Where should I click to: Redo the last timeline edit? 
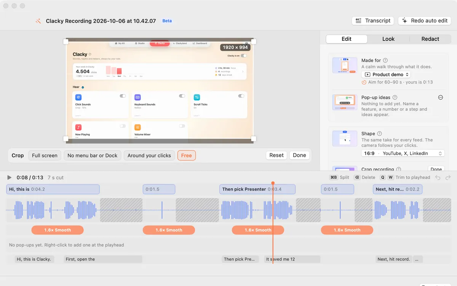click(448, 177)
